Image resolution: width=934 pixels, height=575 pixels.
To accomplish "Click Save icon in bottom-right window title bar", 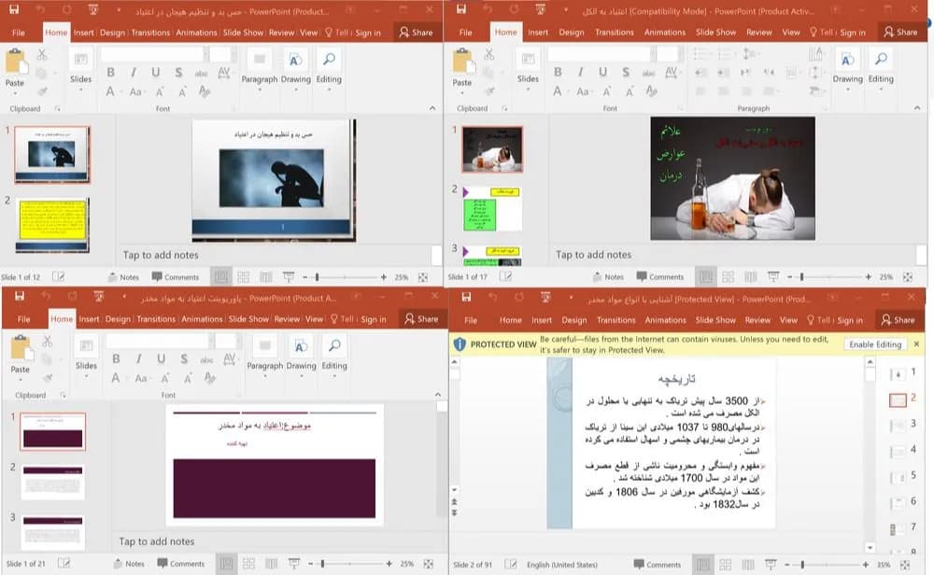I will [x=466, y=297].
